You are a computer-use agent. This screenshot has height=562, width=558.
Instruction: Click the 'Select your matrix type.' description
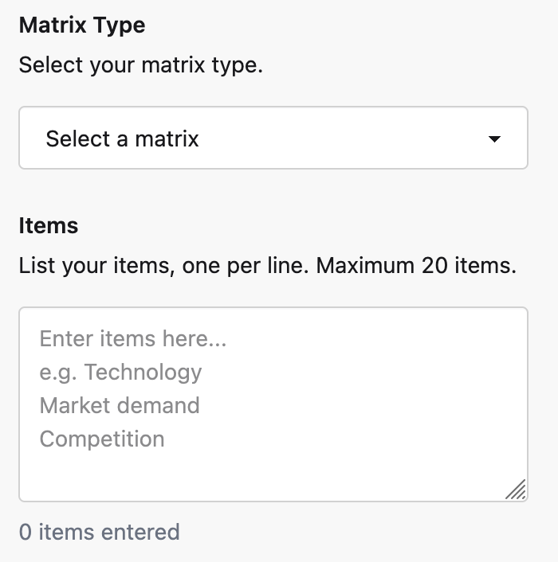click(140, 64)
